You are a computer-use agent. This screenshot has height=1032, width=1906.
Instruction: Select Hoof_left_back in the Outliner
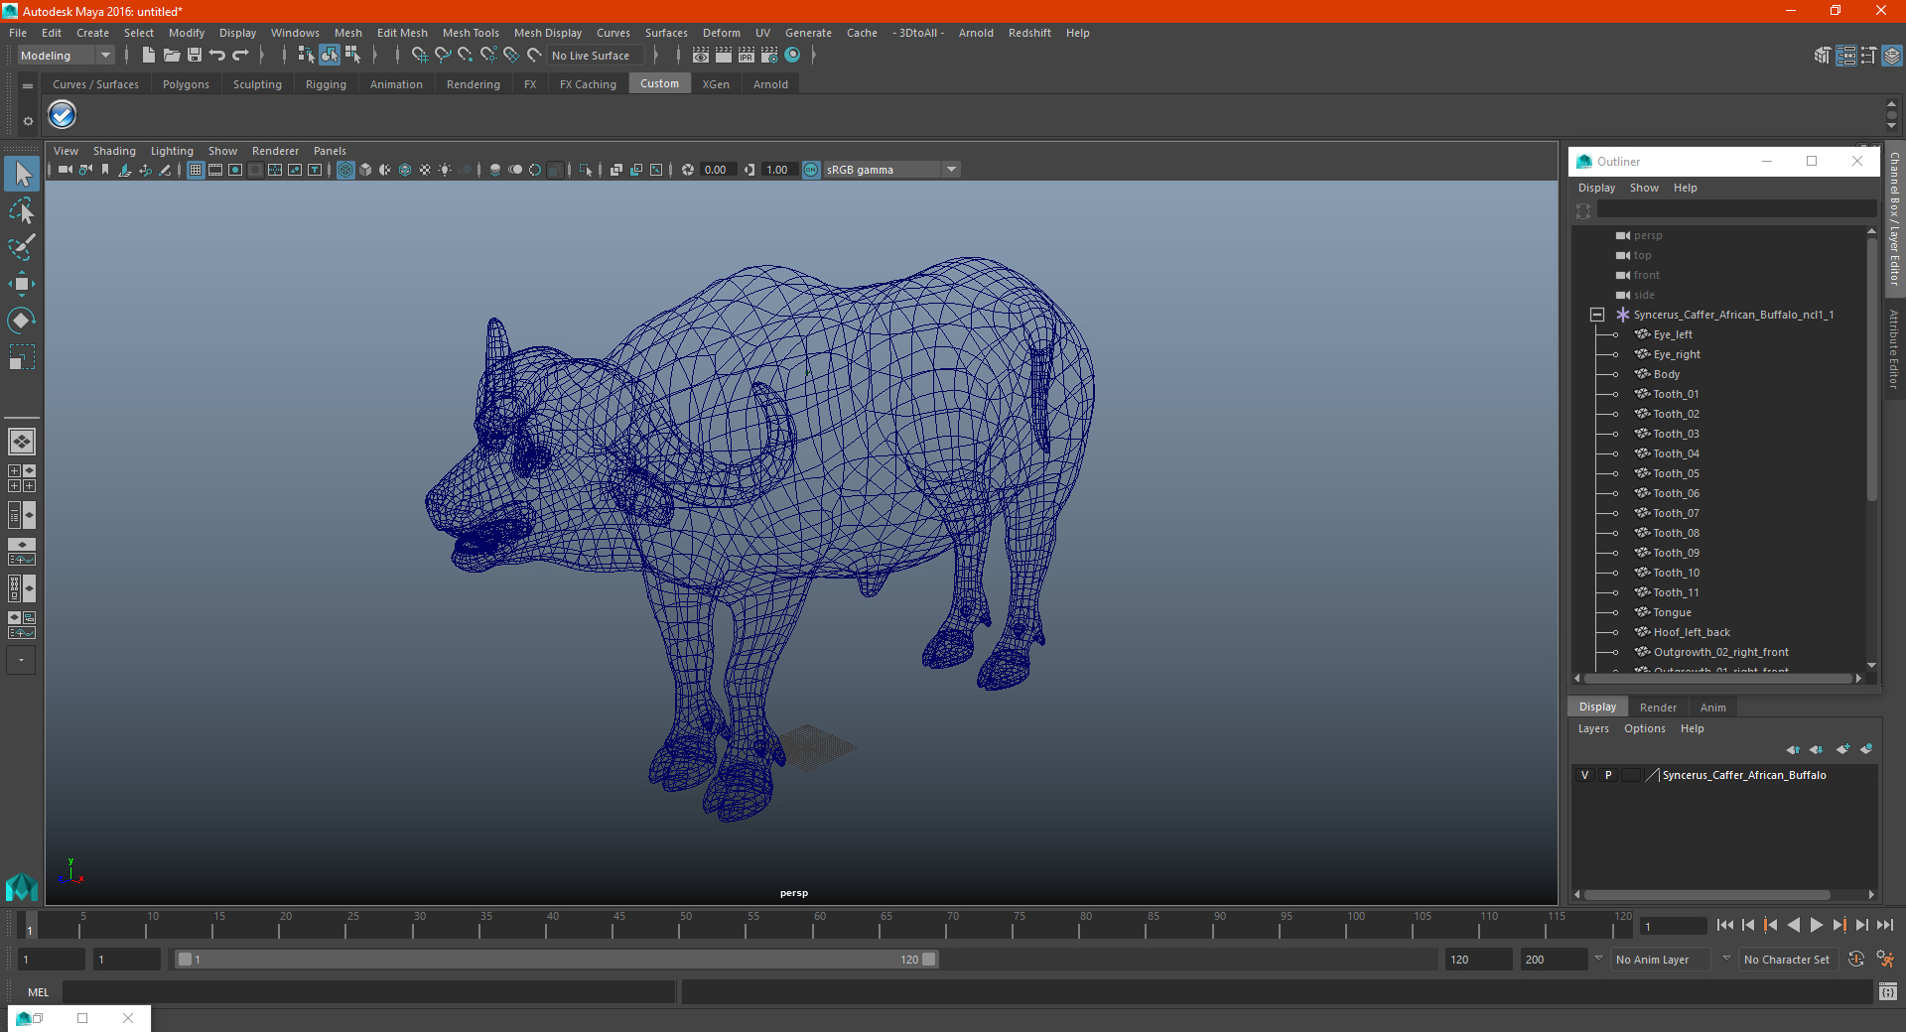[x=1692, y=632]
